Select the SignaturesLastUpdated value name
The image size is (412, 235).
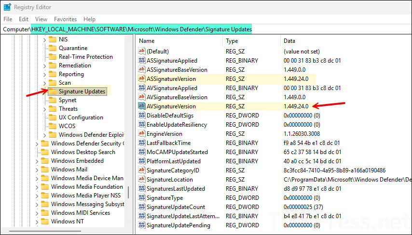pyautogui.click(x=176, y=189)
